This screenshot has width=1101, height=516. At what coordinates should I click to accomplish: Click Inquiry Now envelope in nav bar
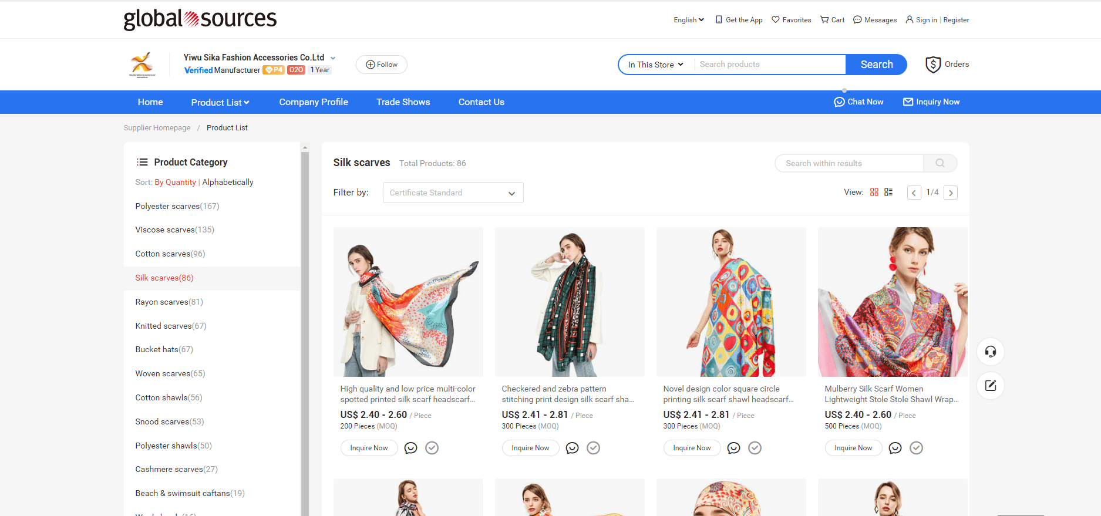(931, 102)
